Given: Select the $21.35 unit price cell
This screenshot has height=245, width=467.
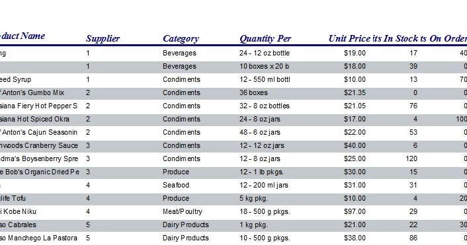Looking at the screenshot, I should click(x=355, y=92).
